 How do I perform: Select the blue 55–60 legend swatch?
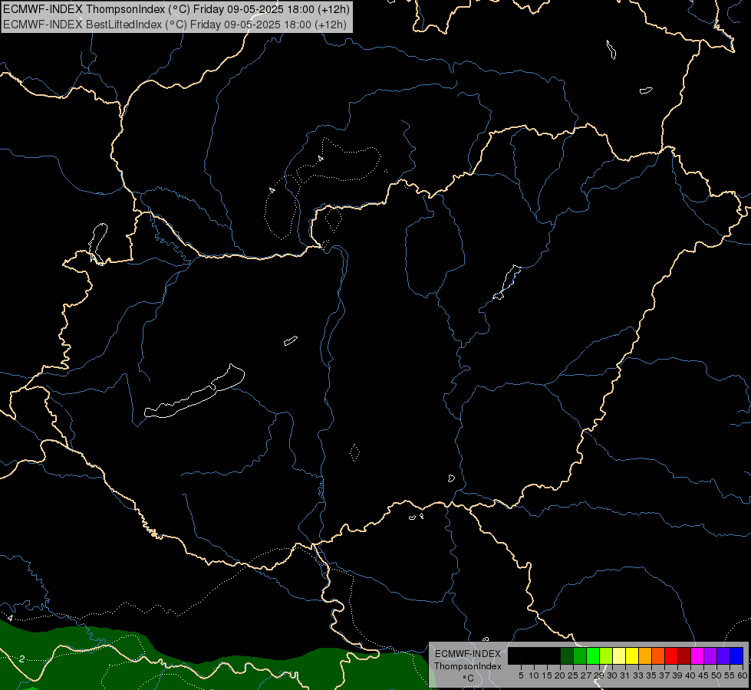tap(736, 655)
